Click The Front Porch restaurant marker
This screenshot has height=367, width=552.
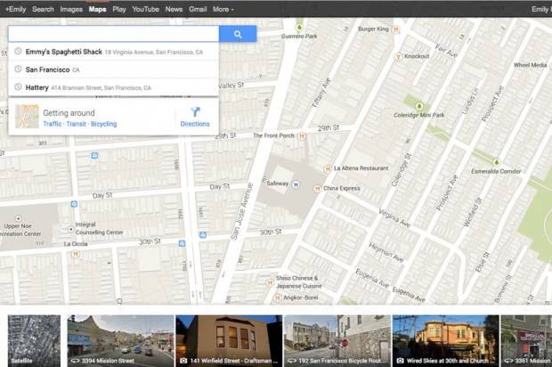point(302,136)
